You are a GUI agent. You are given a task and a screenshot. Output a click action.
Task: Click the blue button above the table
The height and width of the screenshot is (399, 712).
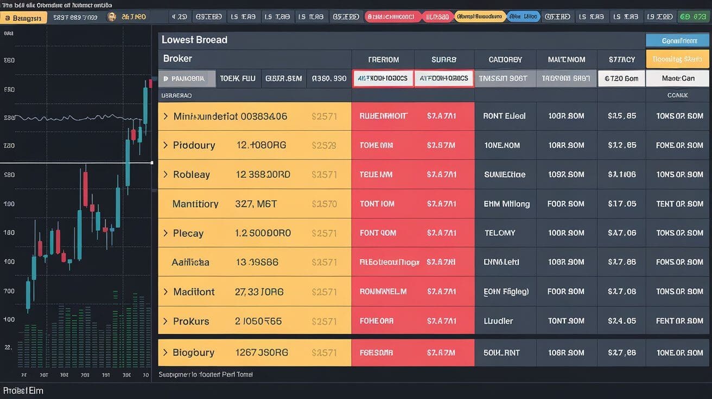click(677, 40)
